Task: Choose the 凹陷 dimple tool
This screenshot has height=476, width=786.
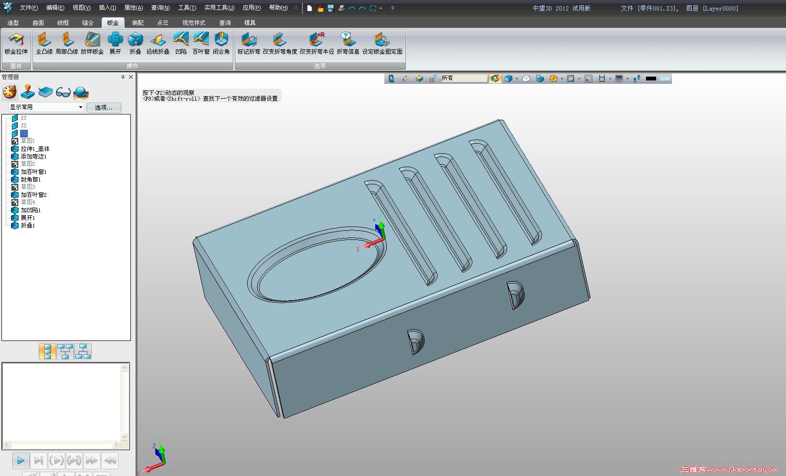Action: (181, 44)
